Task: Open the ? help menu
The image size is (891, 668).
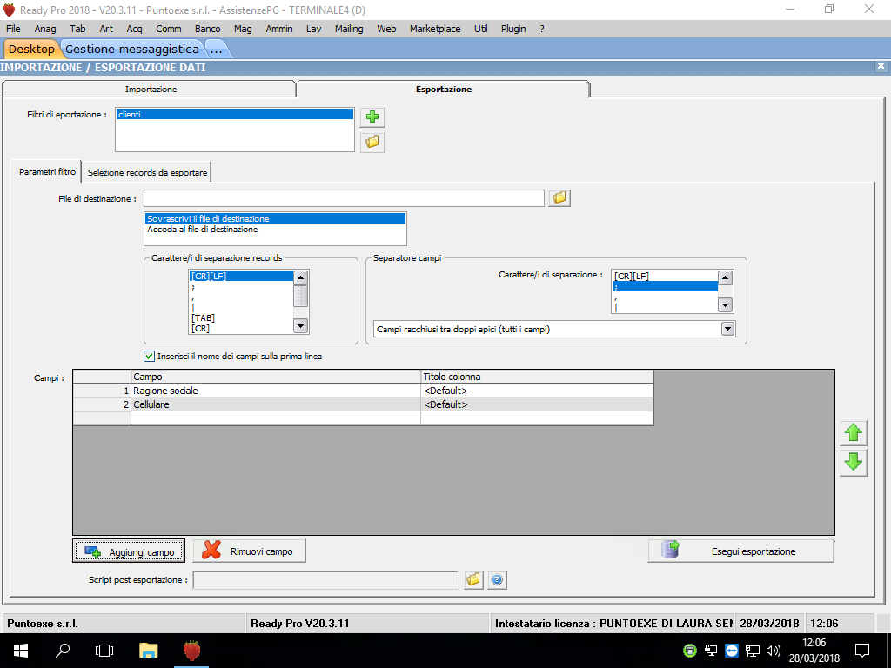Action: click(x=541, y=29)
